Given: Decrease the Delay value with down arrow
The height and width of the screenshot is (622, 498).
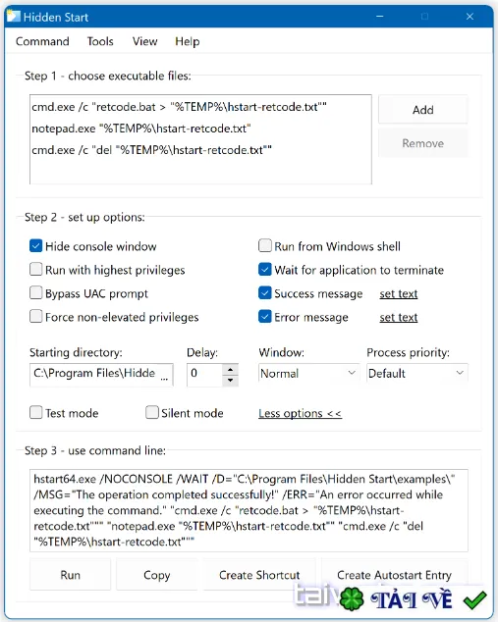Looking at the screenshot, I should click(x=230, y=380).
